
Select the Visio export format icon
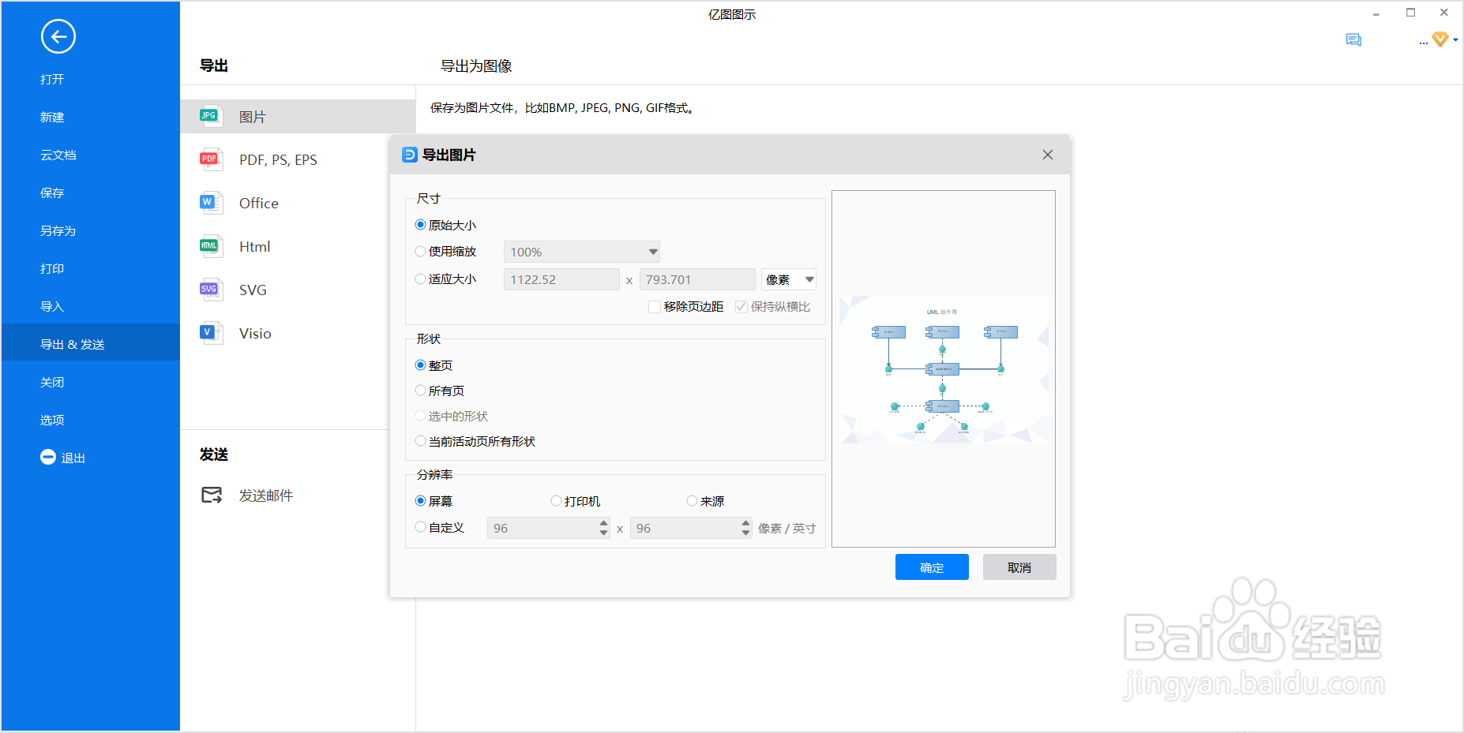tap(208, 332)
